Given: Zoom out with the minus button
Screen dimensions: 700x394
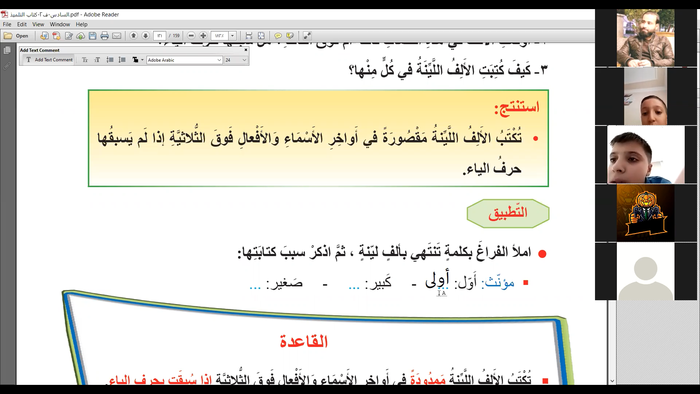Looking at the screenshot, I should pos(191,36).
